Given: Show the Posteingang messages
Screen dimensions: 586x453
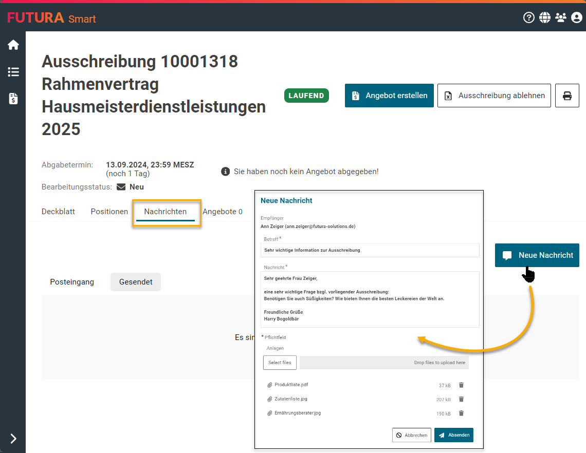Looking at the screenshot, I should point(72,282).
